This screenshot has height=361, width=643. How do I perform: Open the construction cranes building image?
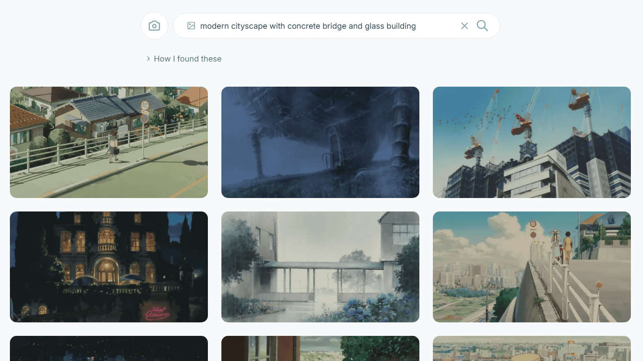pos(532,142)
